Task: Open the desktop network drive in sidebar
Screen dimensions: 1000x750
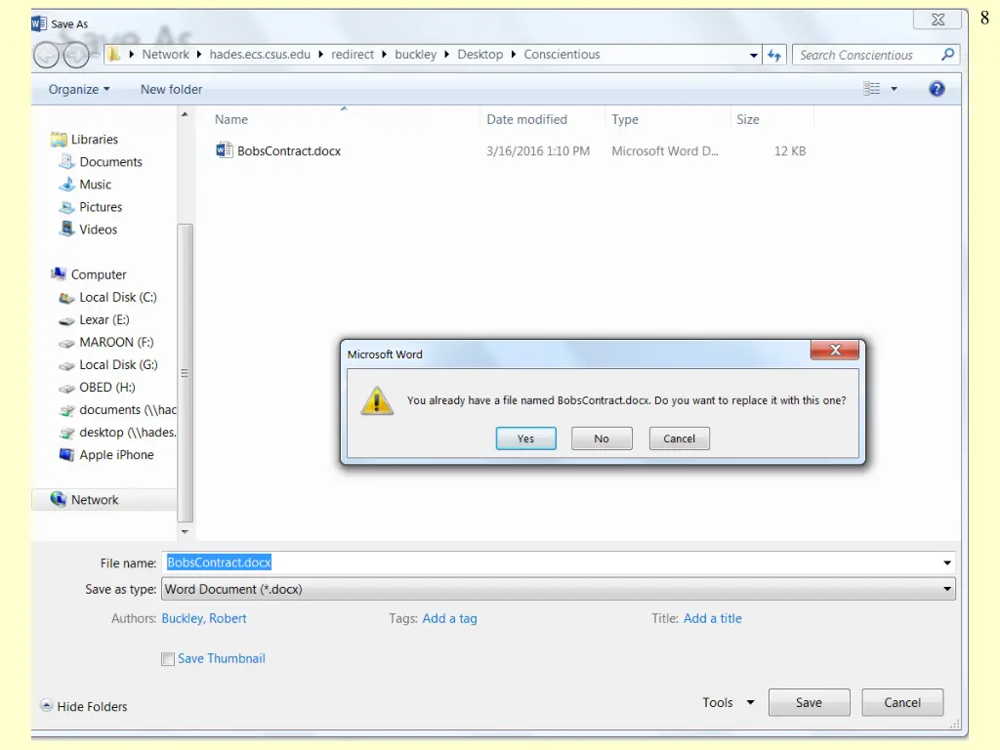Action: 128,433
